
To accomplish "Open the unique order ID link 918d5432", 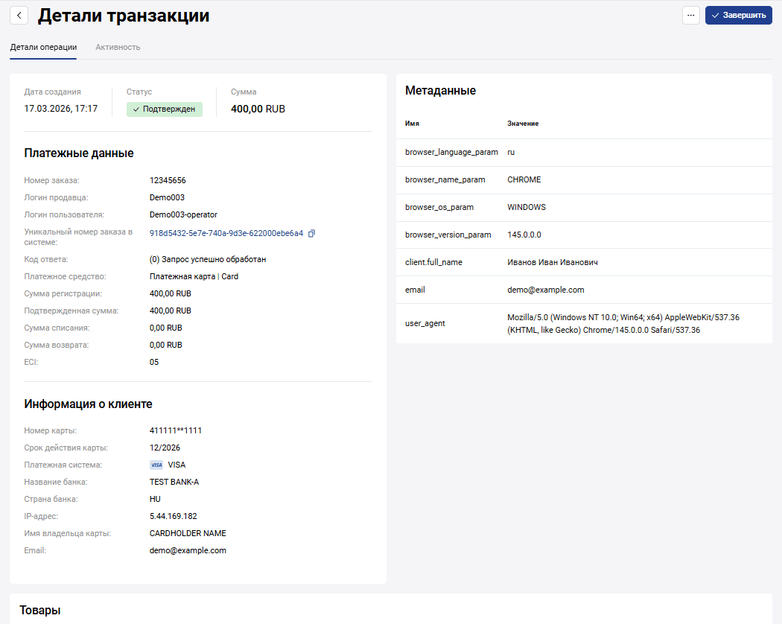I will [x=226, y=233].
